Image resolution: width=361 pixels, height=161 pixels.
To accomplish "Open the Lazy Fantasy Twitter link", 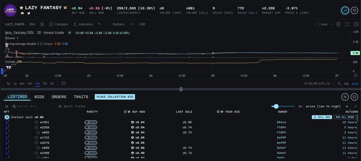I will (x=29, y=13).
